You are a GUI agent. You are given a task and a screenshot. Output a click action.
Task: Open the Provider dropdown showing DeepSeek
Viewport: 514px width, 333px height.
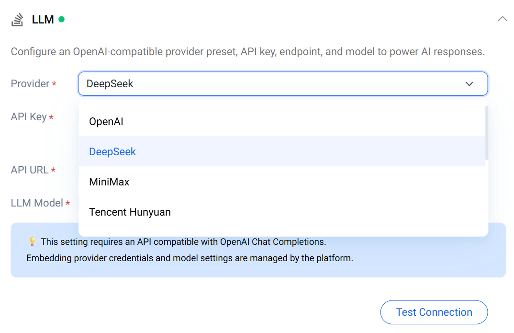(283, 84)
